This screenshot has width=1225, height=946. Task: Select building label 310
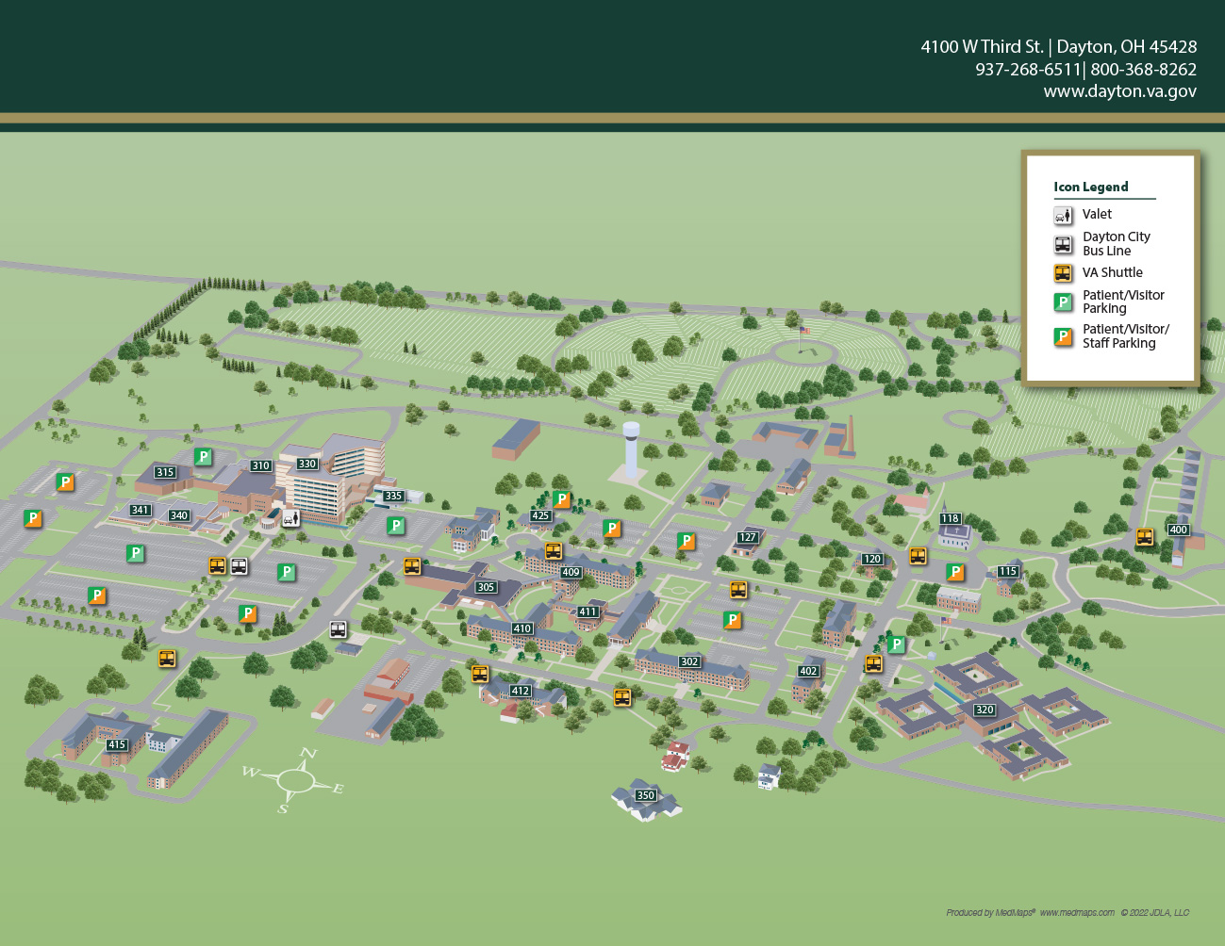[x=261, y=465]
